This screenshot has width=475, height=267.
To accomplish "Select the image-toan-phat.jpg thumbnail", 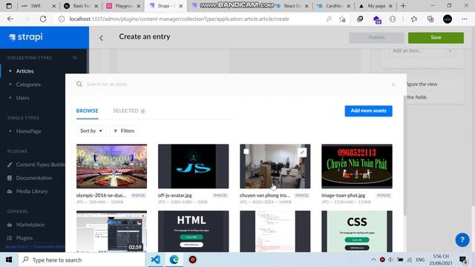I will (357, 166).
